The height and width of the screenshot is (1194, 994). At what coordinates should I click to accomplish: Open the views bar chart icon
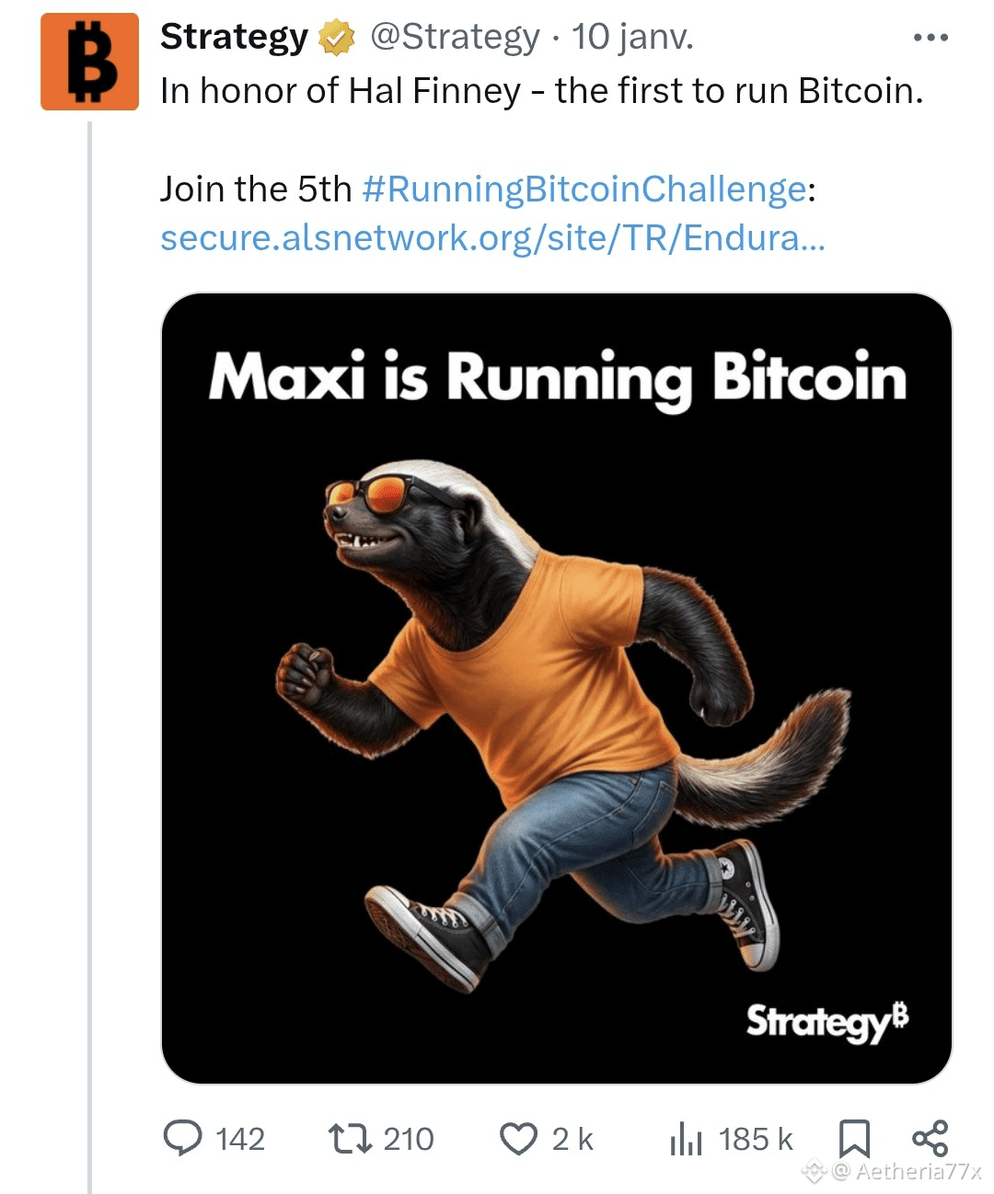[686, 1140]
